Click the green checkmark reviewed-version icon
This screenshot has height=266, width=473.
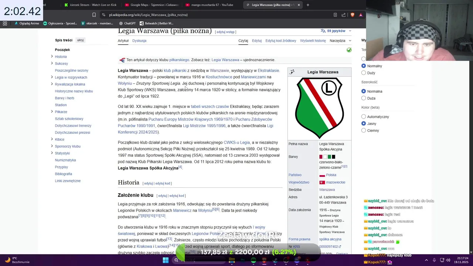tap(349, 50)
